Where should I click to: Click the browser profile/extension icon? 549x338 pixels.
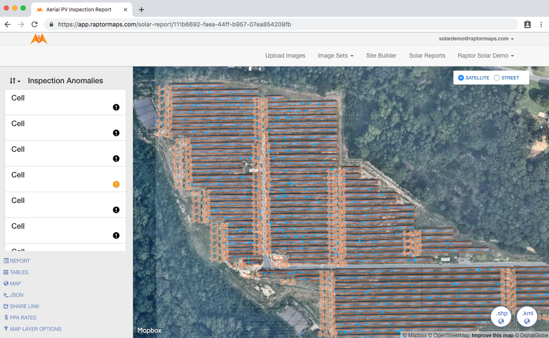click(x=528, y=24)
